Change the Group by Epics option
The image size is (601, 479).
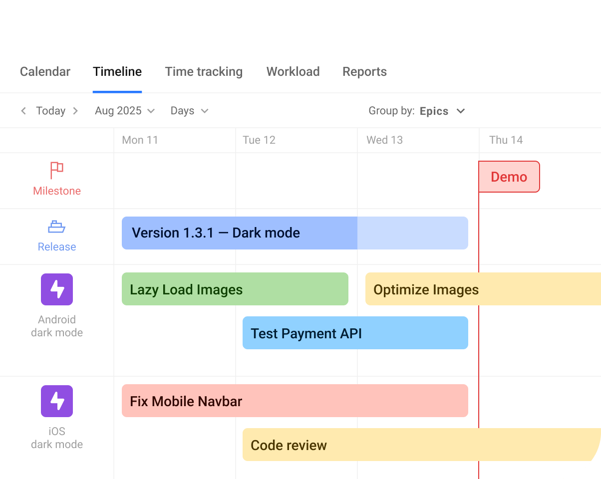click(434, 111)
